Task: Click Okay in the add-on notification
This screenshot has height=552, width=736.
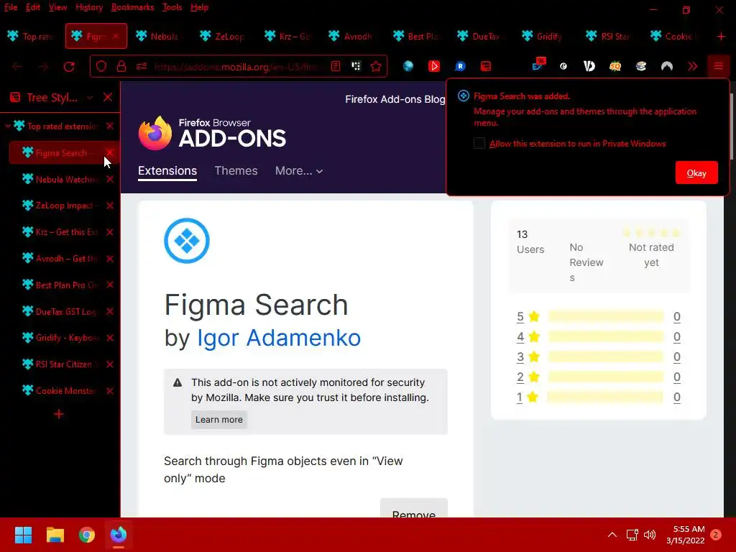Action: tap(696, 172)
